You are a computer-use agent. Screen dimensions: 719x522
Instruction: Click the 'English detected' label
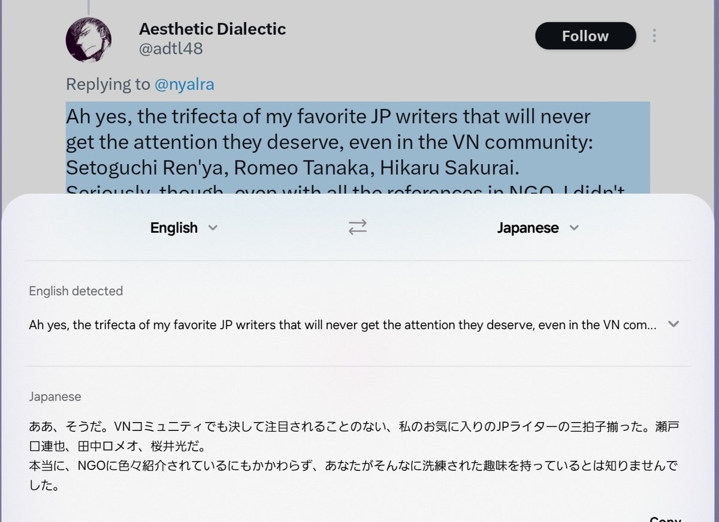tap(75, 291)
